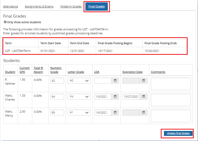Open LDA calendar picker for P, Vaibhav
Screen dimensions: 198x141
[115, 81]
